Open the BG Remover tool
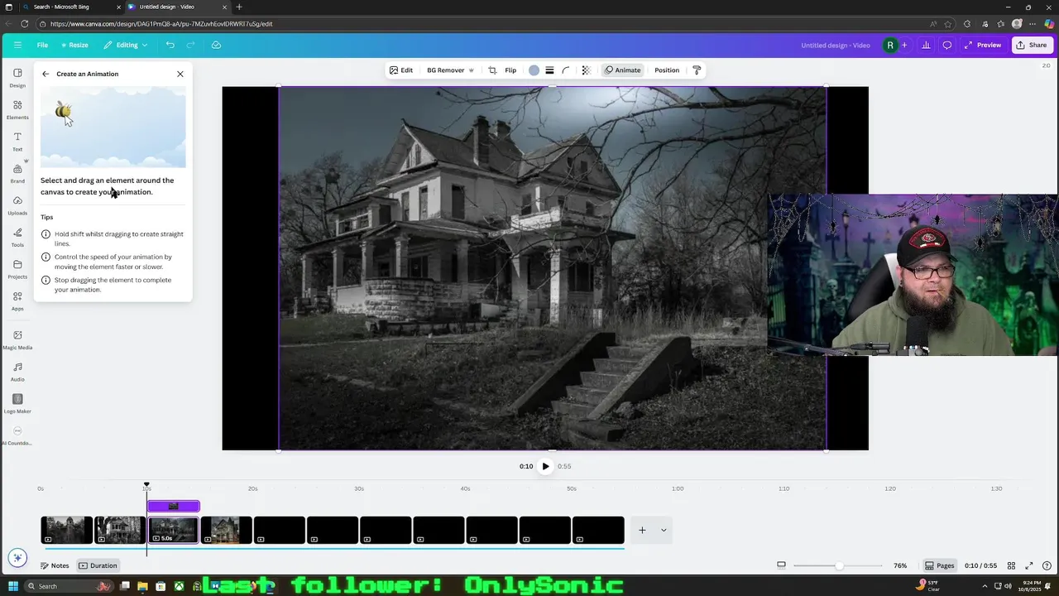 point(450,70)
